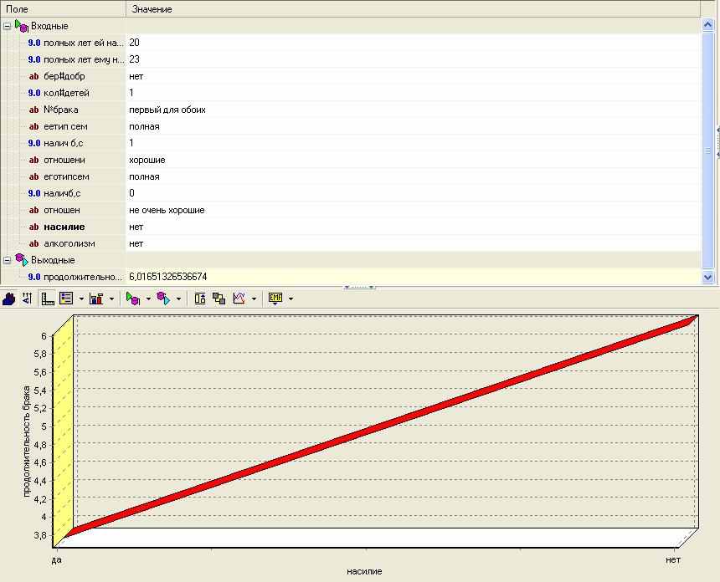Click the Значение column header
The image size is (720, 582).
point(413,8)
